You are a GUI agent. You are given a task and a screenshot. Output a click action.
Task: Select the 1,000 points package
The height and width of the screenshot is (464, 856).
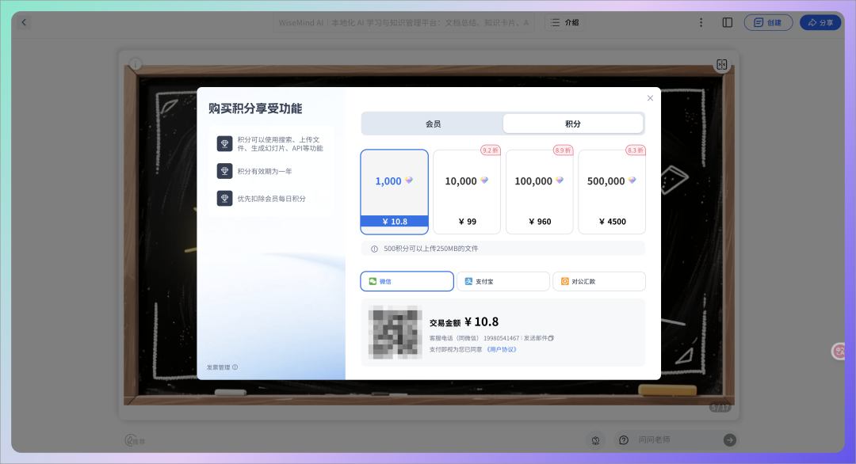click(394, 192)
